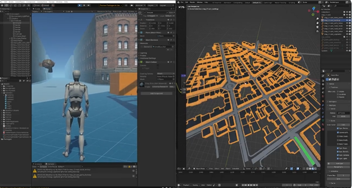Select Unity's Hand view tool
This screenshot has height=188, width=352.
click(x=2, y=5)
